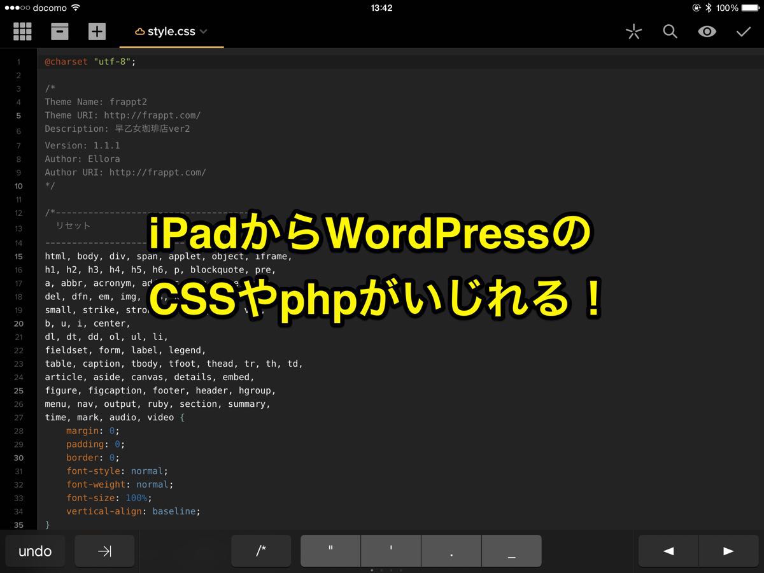764x573 pixels.
Task: Place cursor on 'border: 0;'
Action: point(93,457)
